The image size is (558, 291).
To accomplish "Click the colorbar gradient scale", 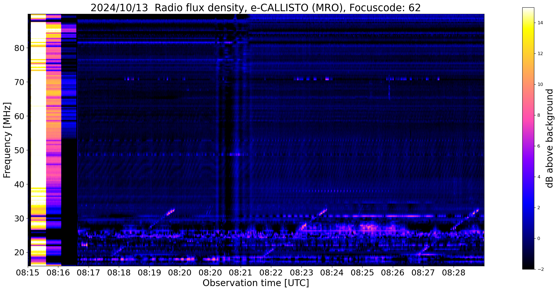I will (x=528, y=138).
